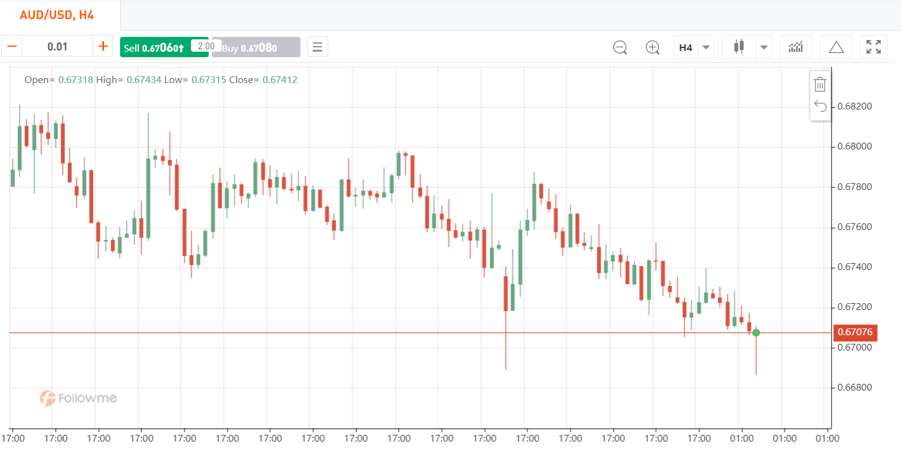The image size is (901, 449).
Task: Open the indicators panel
Action: (796, 47)
